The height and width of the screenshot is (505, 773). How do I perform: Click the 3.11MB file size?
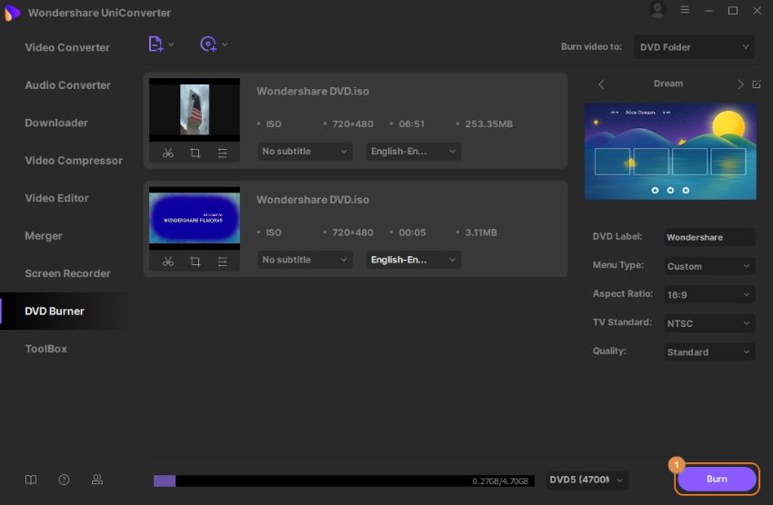click(481, 233)
